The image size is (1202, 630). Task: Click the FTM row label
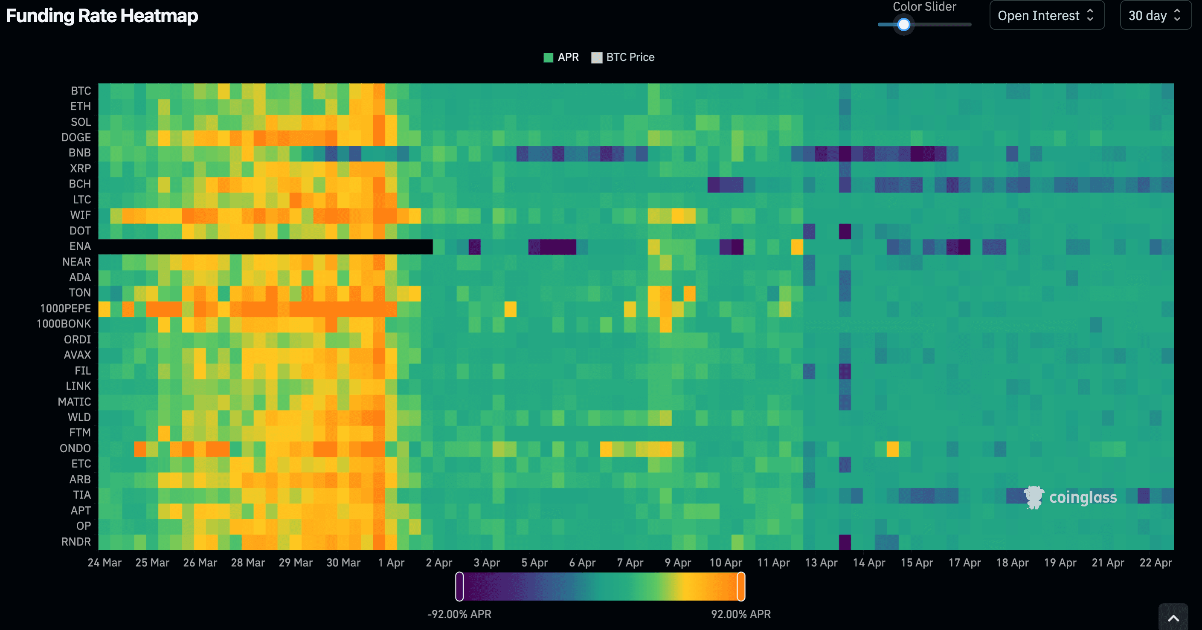(x=80, y=432)
